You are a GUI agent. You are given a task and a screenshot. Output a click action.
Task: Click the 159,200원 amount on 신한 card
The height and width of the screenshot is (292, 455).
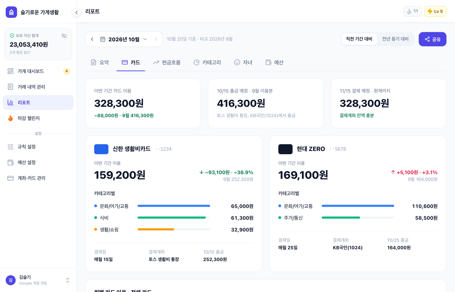(x=120, y=175)
